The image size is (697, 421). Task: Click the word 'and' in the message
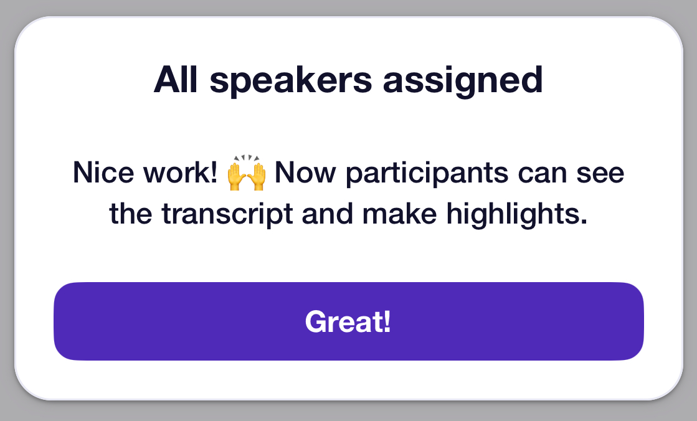tap(327, 214)
